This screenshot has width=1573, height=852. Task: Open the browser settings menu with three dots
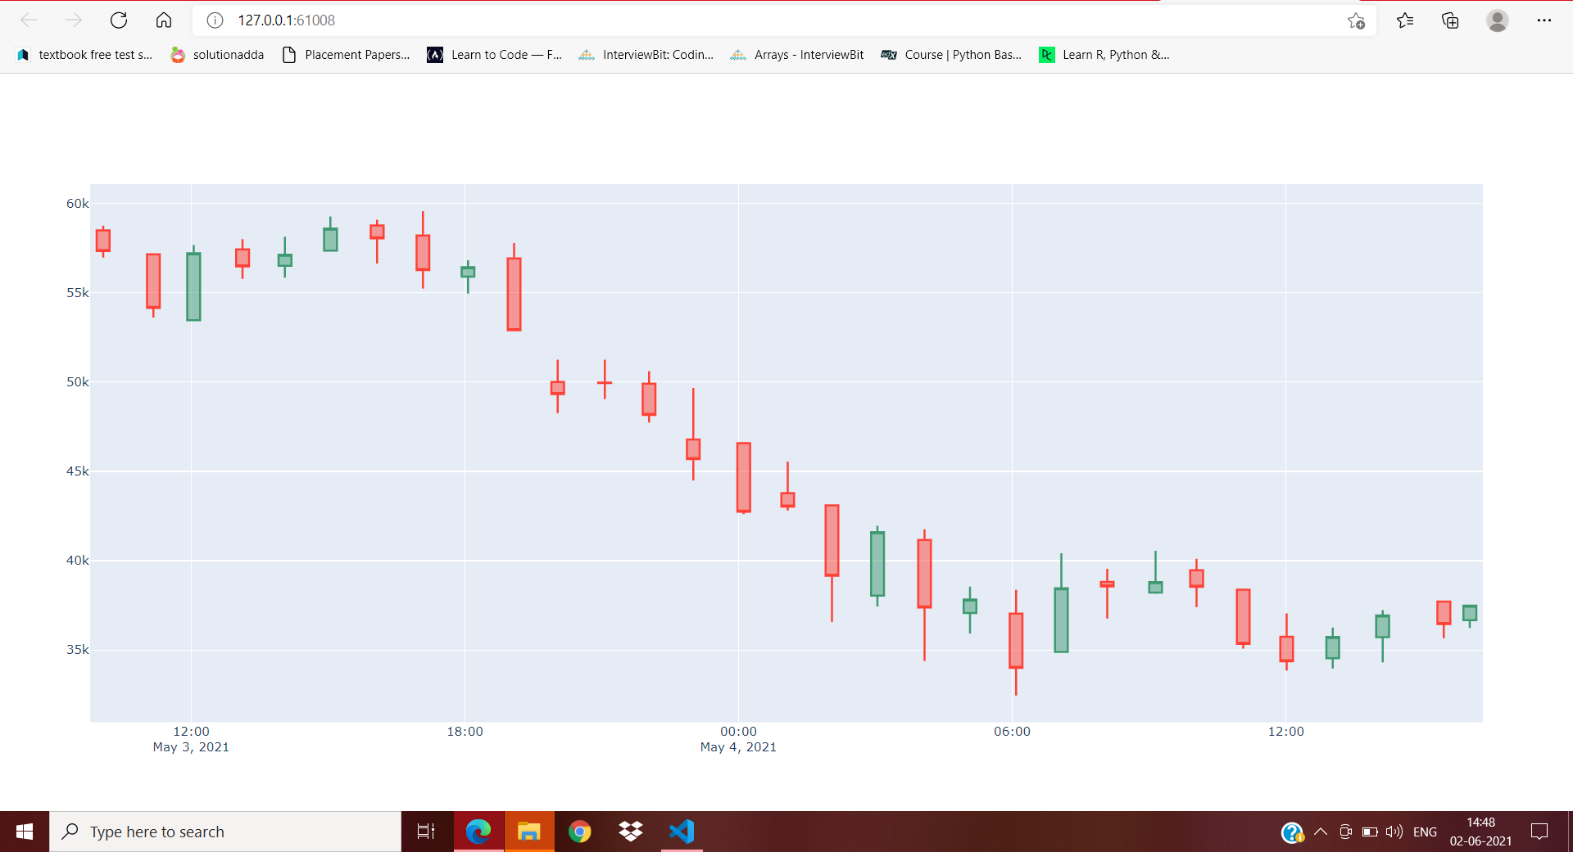(x=1546, y=20)
